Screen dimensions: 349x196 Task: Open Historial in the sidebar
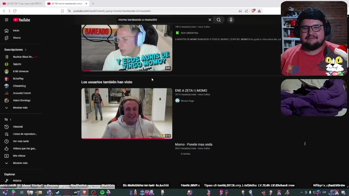pos(18,127)
